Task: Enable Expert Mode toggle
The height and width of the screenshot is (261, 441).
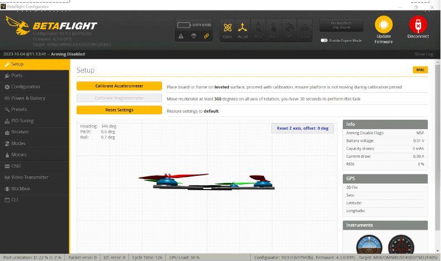Action: [324, 41]
